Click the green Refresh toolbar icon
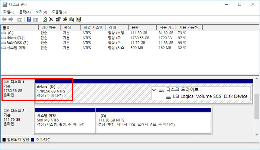 click(x=45, y=19)
